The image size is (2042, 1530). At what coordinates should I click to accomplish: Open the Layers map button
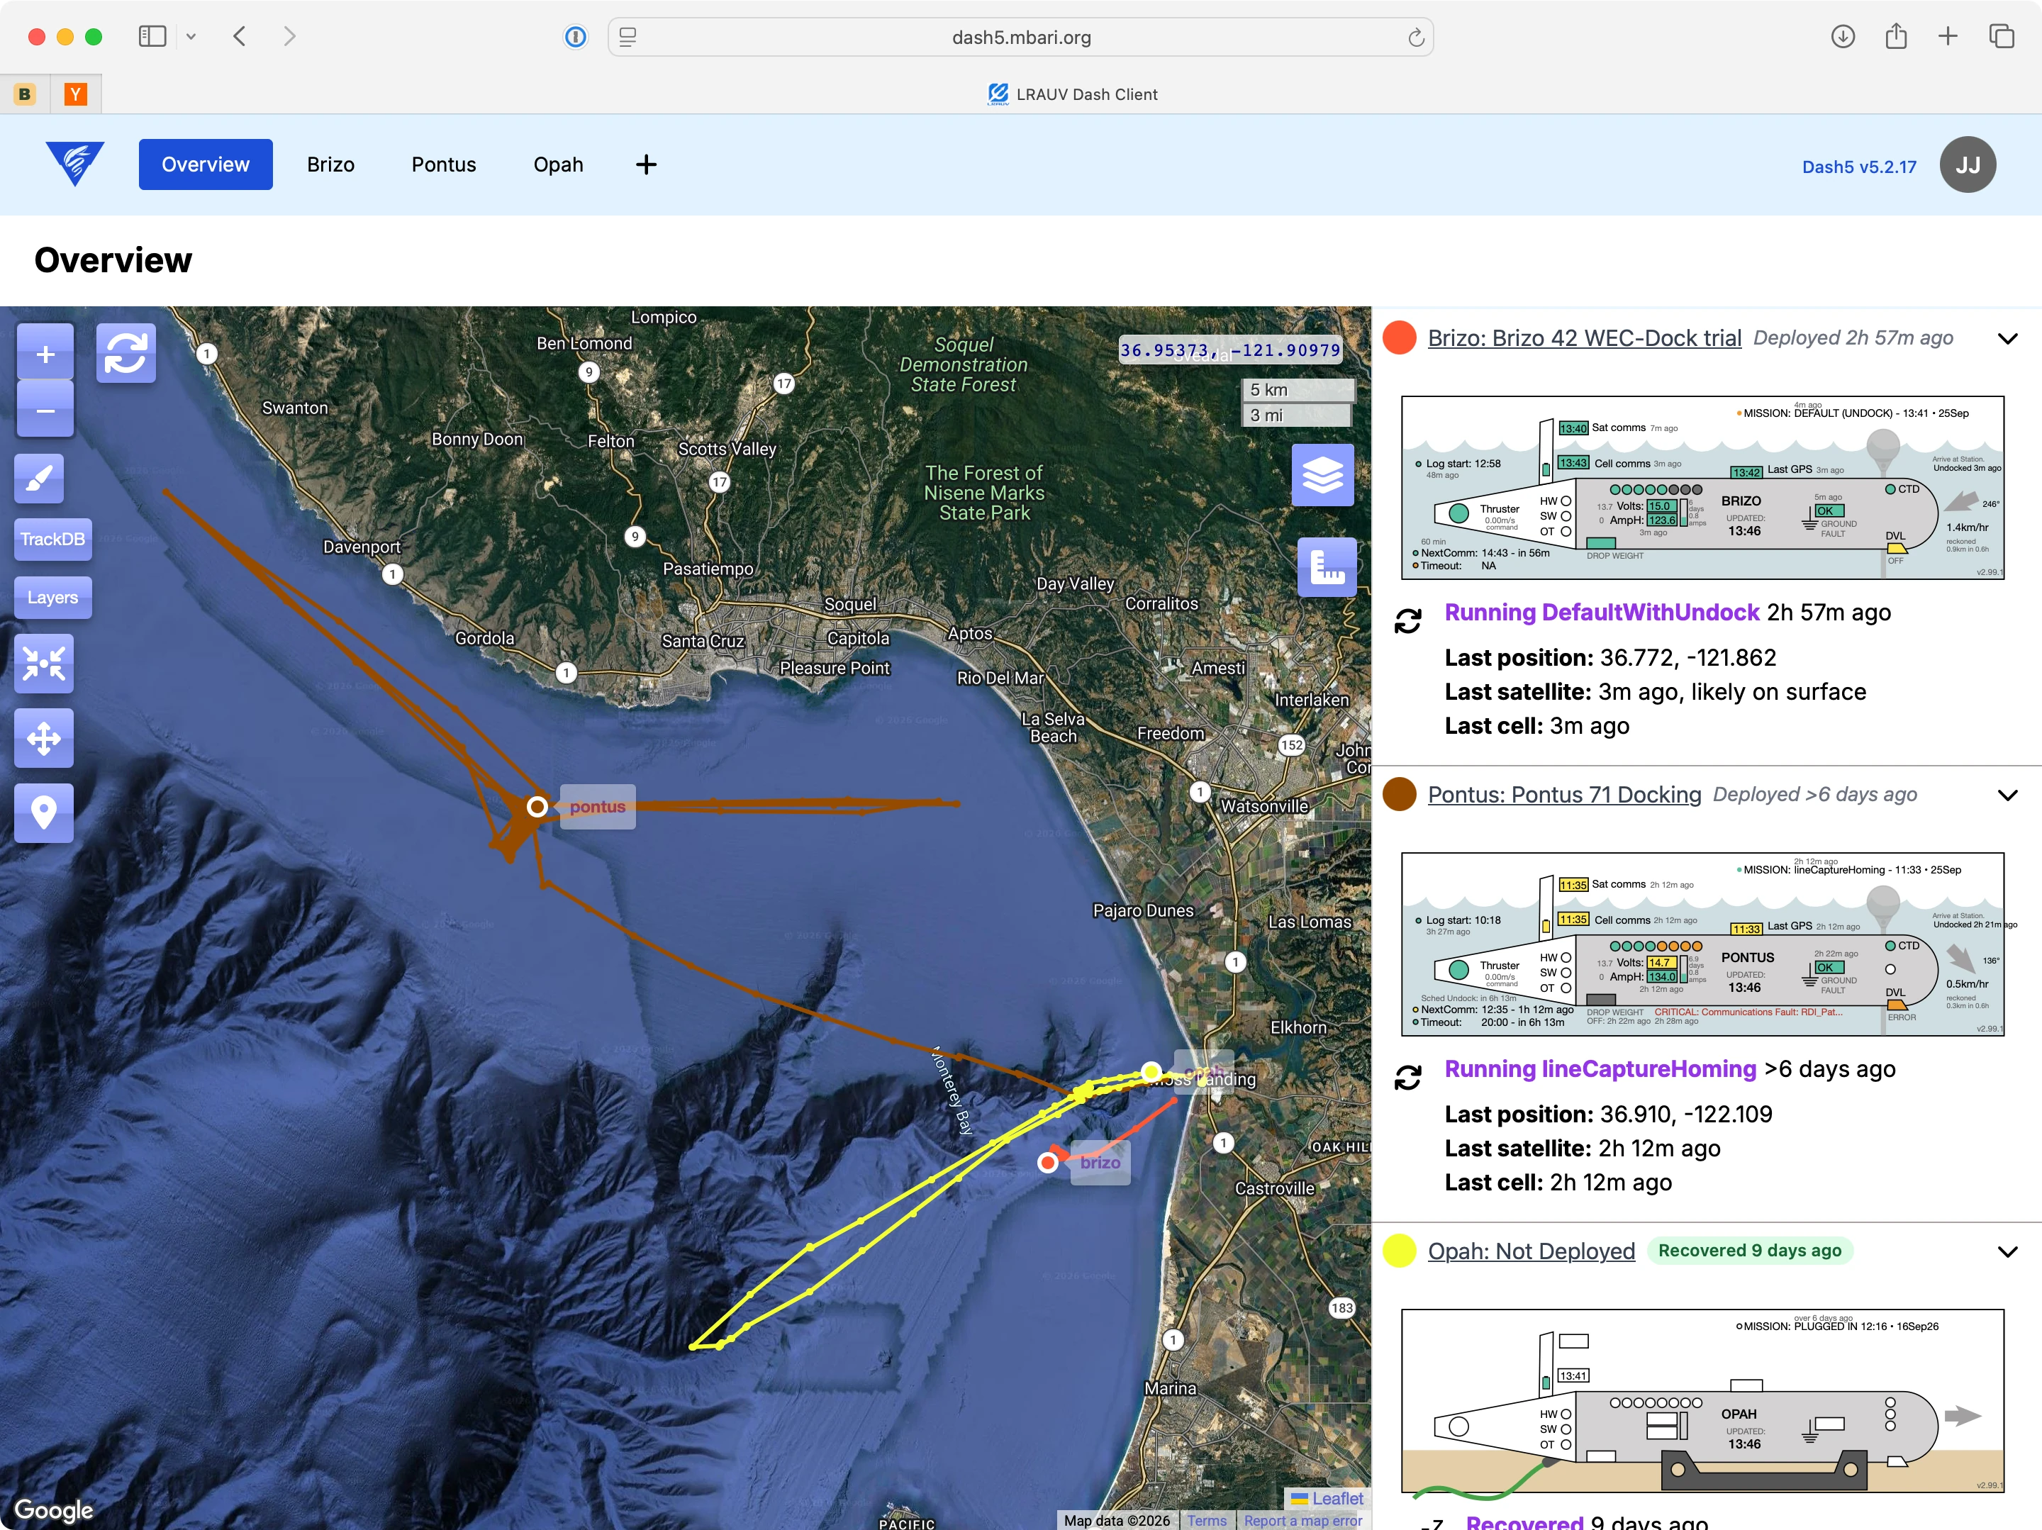coord(52,598)
